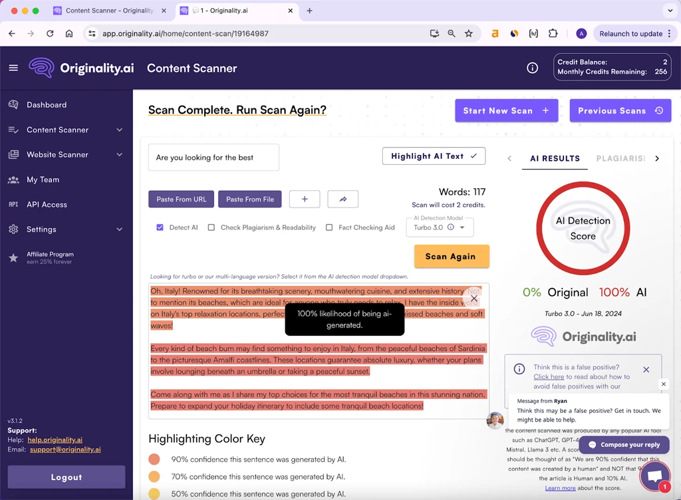Enable Fact Checking Aid checkbox

pyautogui.click(x=329, y=227)
